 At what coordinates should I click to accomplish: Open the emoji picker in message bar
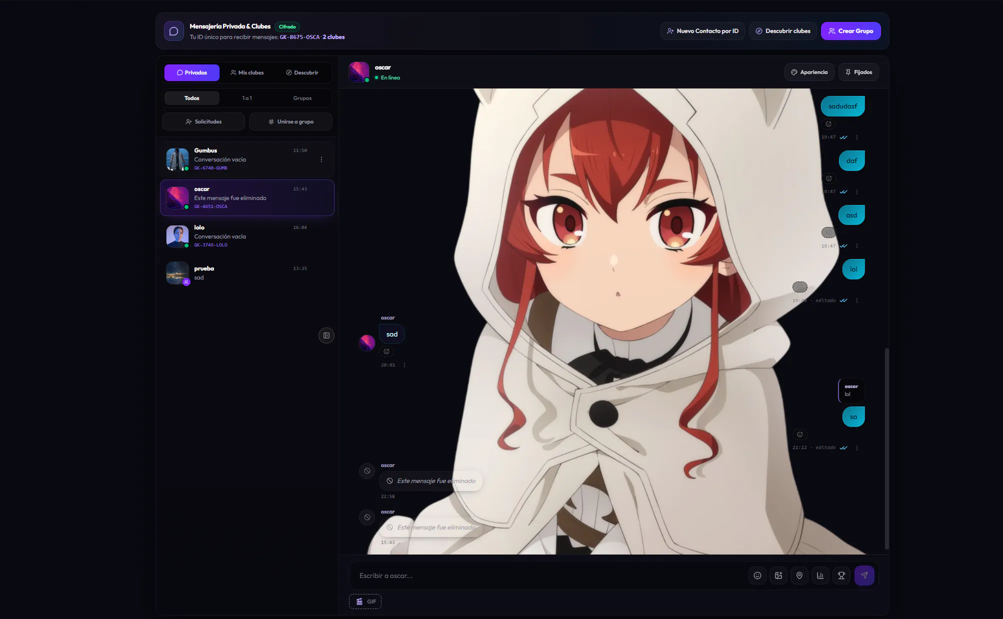(x=757, y=575)
